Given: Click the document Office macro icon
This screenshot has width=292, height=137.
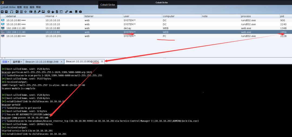Looking at the screenshot, I should (57, 12).
